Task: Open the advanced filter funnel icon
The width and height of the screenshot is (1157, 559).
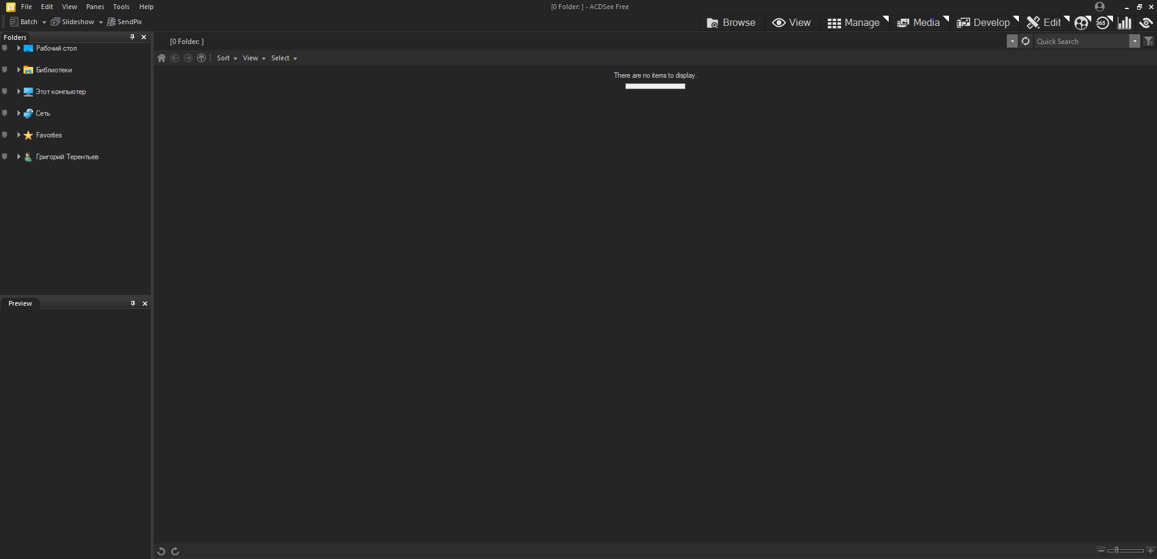Action: (x=1149, y=41)
